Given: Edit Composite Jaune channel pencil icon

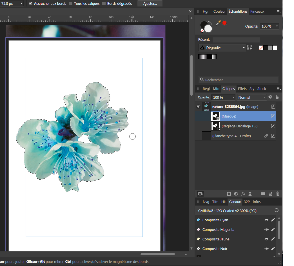Looking at the screenshot, I should [273, 239].
